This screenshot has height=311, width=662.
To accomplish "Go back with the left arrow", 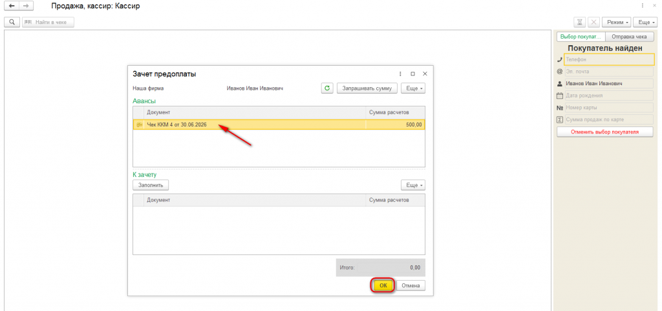I will tap(12, 6).
